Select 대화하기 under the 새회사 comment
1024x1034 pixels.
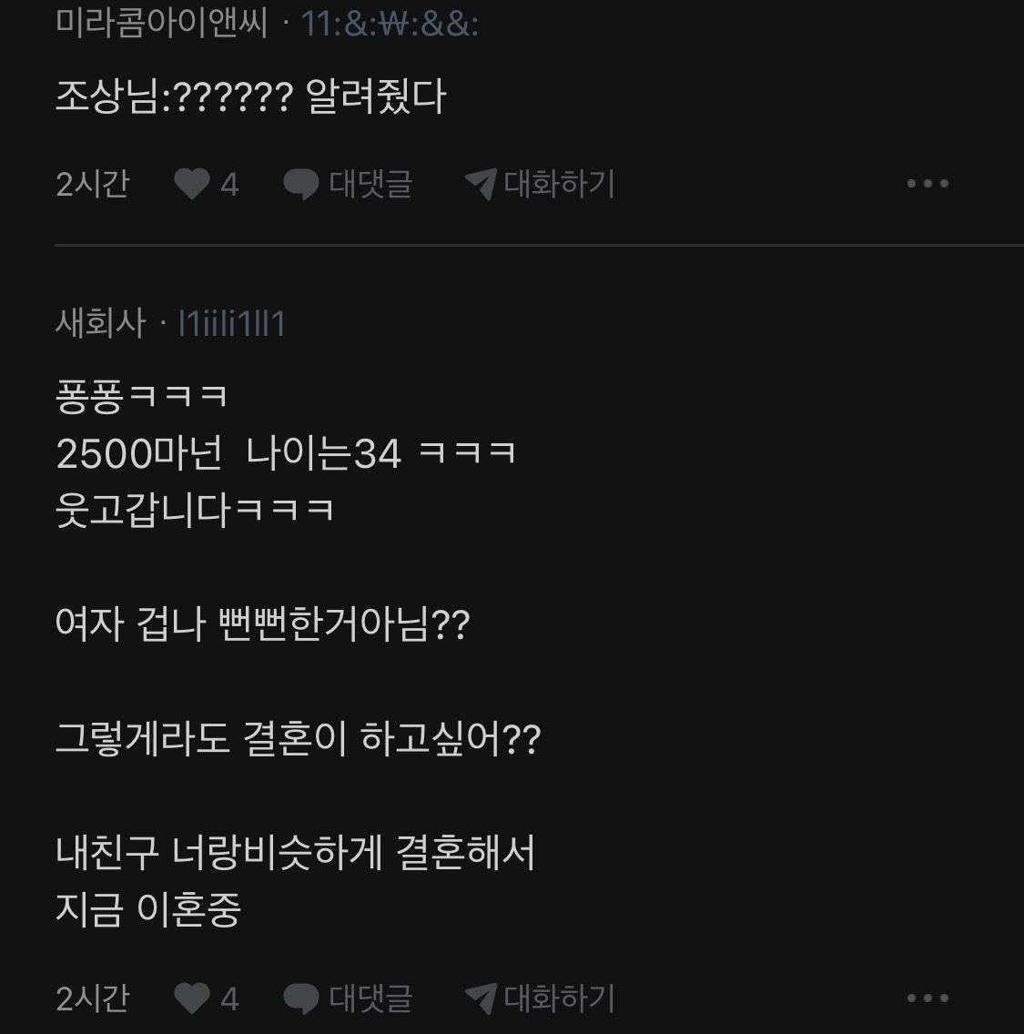[x=559, y=999]
